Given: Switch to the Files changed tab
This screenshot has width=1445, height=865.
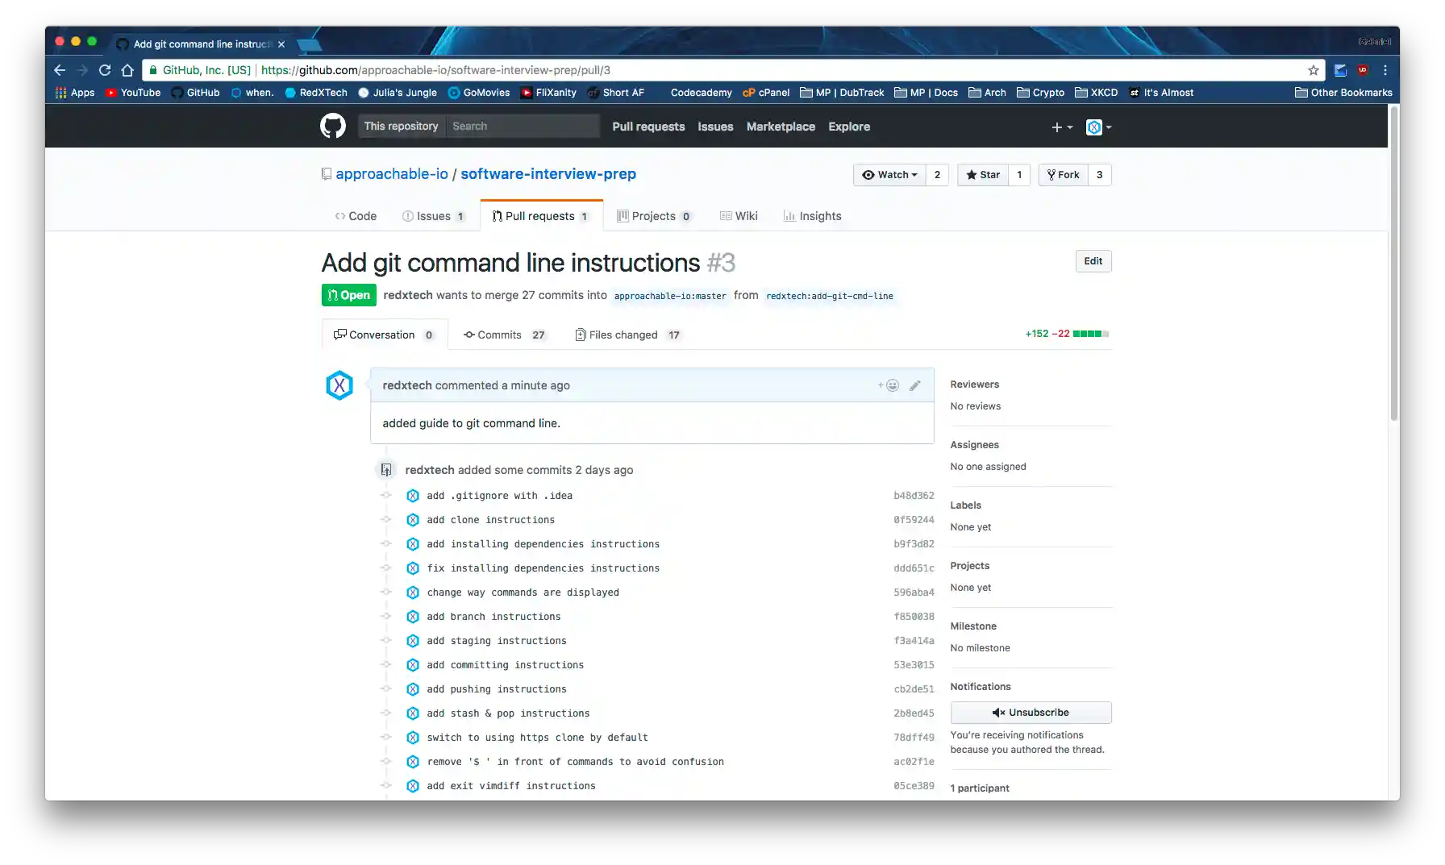Looking at the screenshot, I should click(x=627, y=335).
